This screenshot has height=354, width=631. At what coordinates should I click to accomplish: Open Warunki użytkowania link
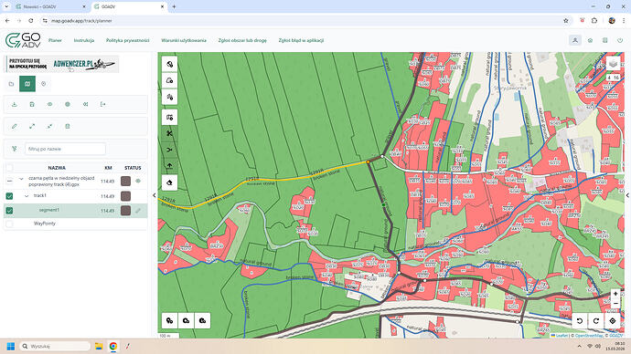[184, 40]
